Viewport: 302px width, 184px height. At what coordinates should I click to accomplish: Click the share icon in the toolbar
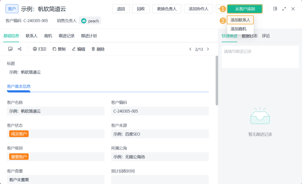tap(20, 49)
